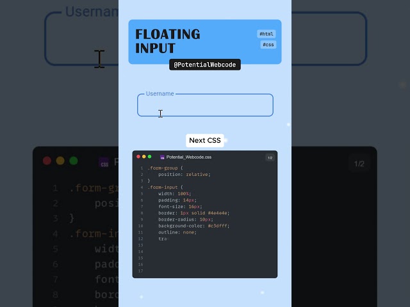Click the #css tag badge
The height and width of the screenshot is (307, 410).
coord(268,45)
